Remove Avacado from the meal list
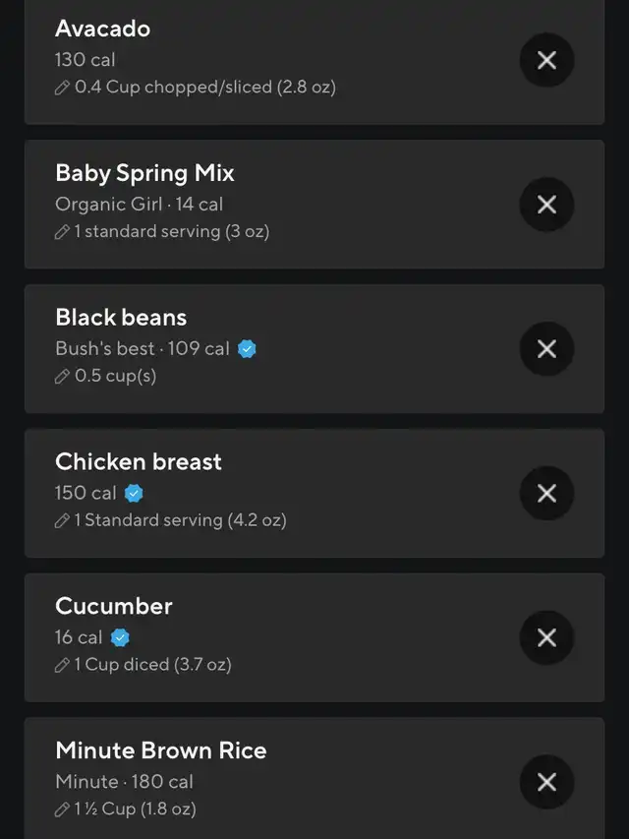This screenshot has width=629, height=839. (546, 60)
